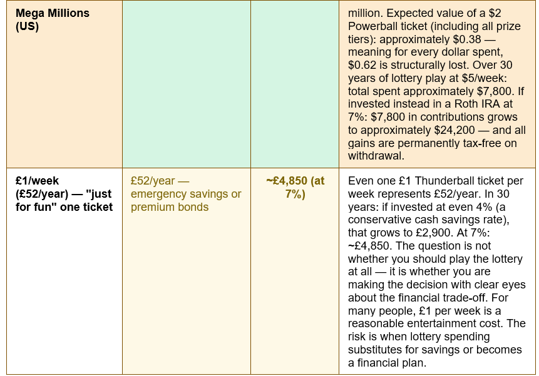
Task: Click the empty green cell beside Mega Millions
Action: pyautogui.click(x=187, y=84)
